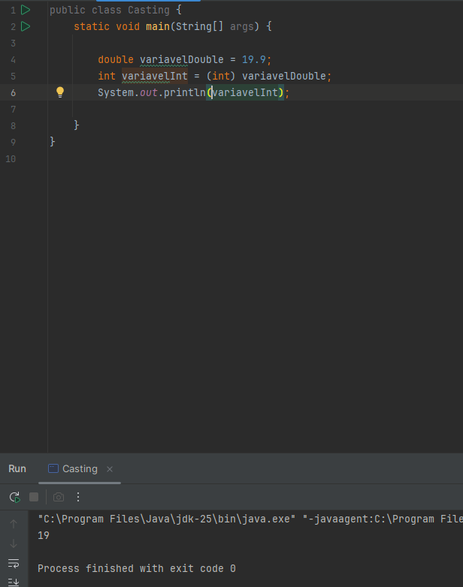The width and height of the screenshot is (463, 587).
Task: Click the closing brace on line 8
Action: pyautogui.click(x=77, y=125)
